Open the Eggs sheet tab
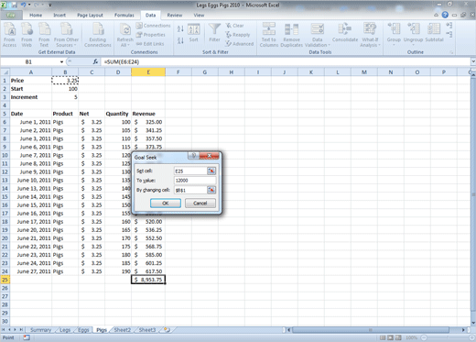The height and width of the screenshot is (342, 476). click(83, 330)
